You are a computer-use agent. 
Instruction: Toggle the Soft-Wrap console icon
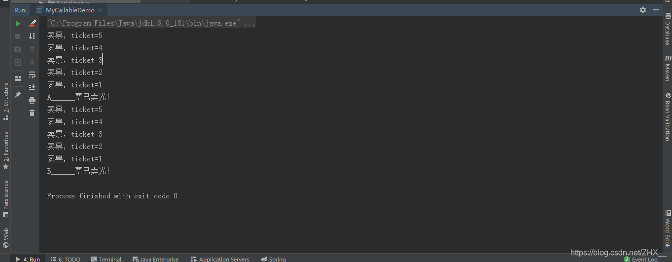click(32, 75)
